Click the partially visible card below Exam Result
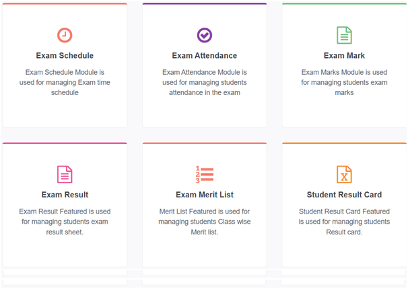The height and width of the screenshot is (289, 408). pos(65,273)
